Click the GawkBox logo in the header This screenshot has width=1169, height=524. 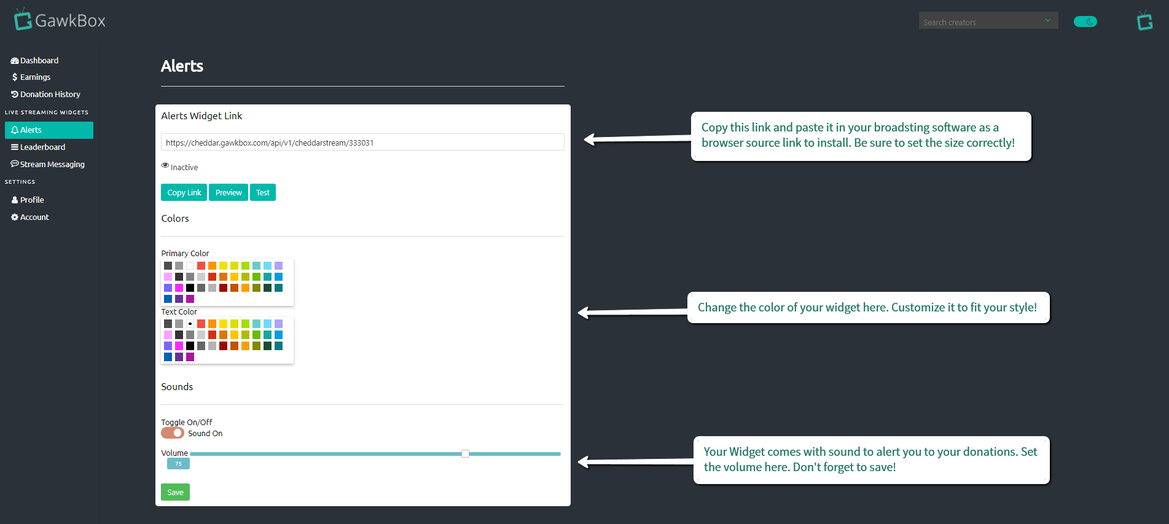coord(60,20)
